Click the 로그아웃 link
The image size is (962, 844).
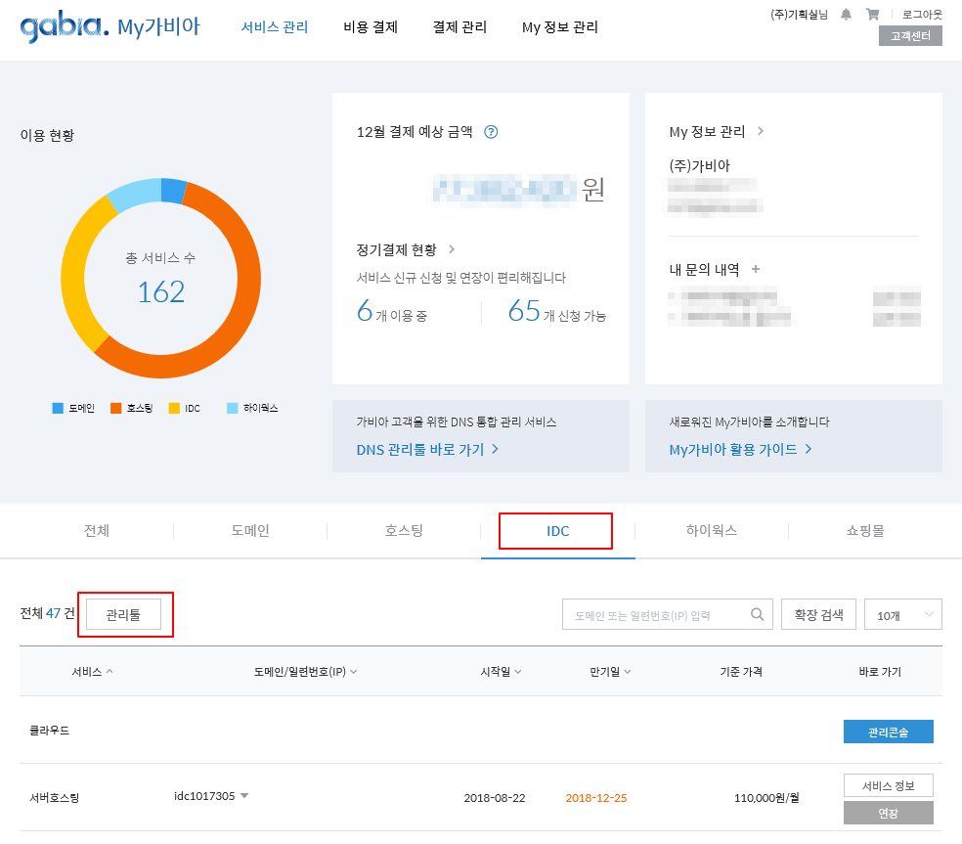coord(922,14)
